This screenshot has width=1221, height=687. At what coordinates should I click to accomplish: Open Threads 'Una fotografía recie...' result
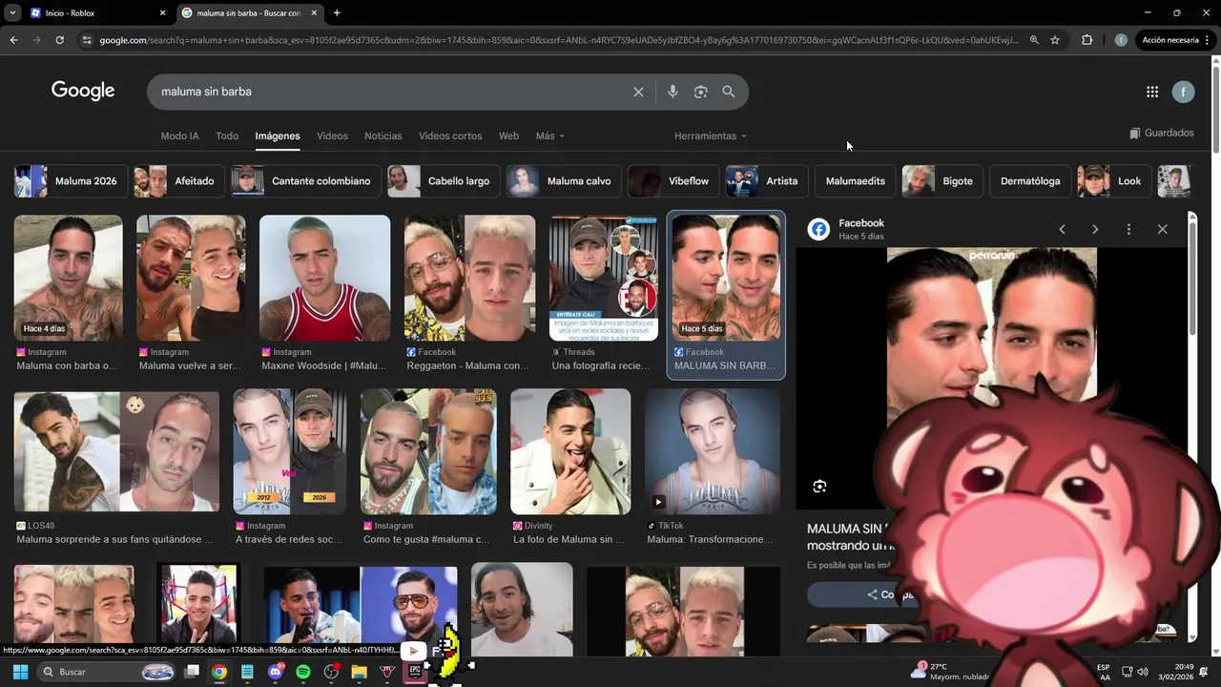click(x=603, y=293)
